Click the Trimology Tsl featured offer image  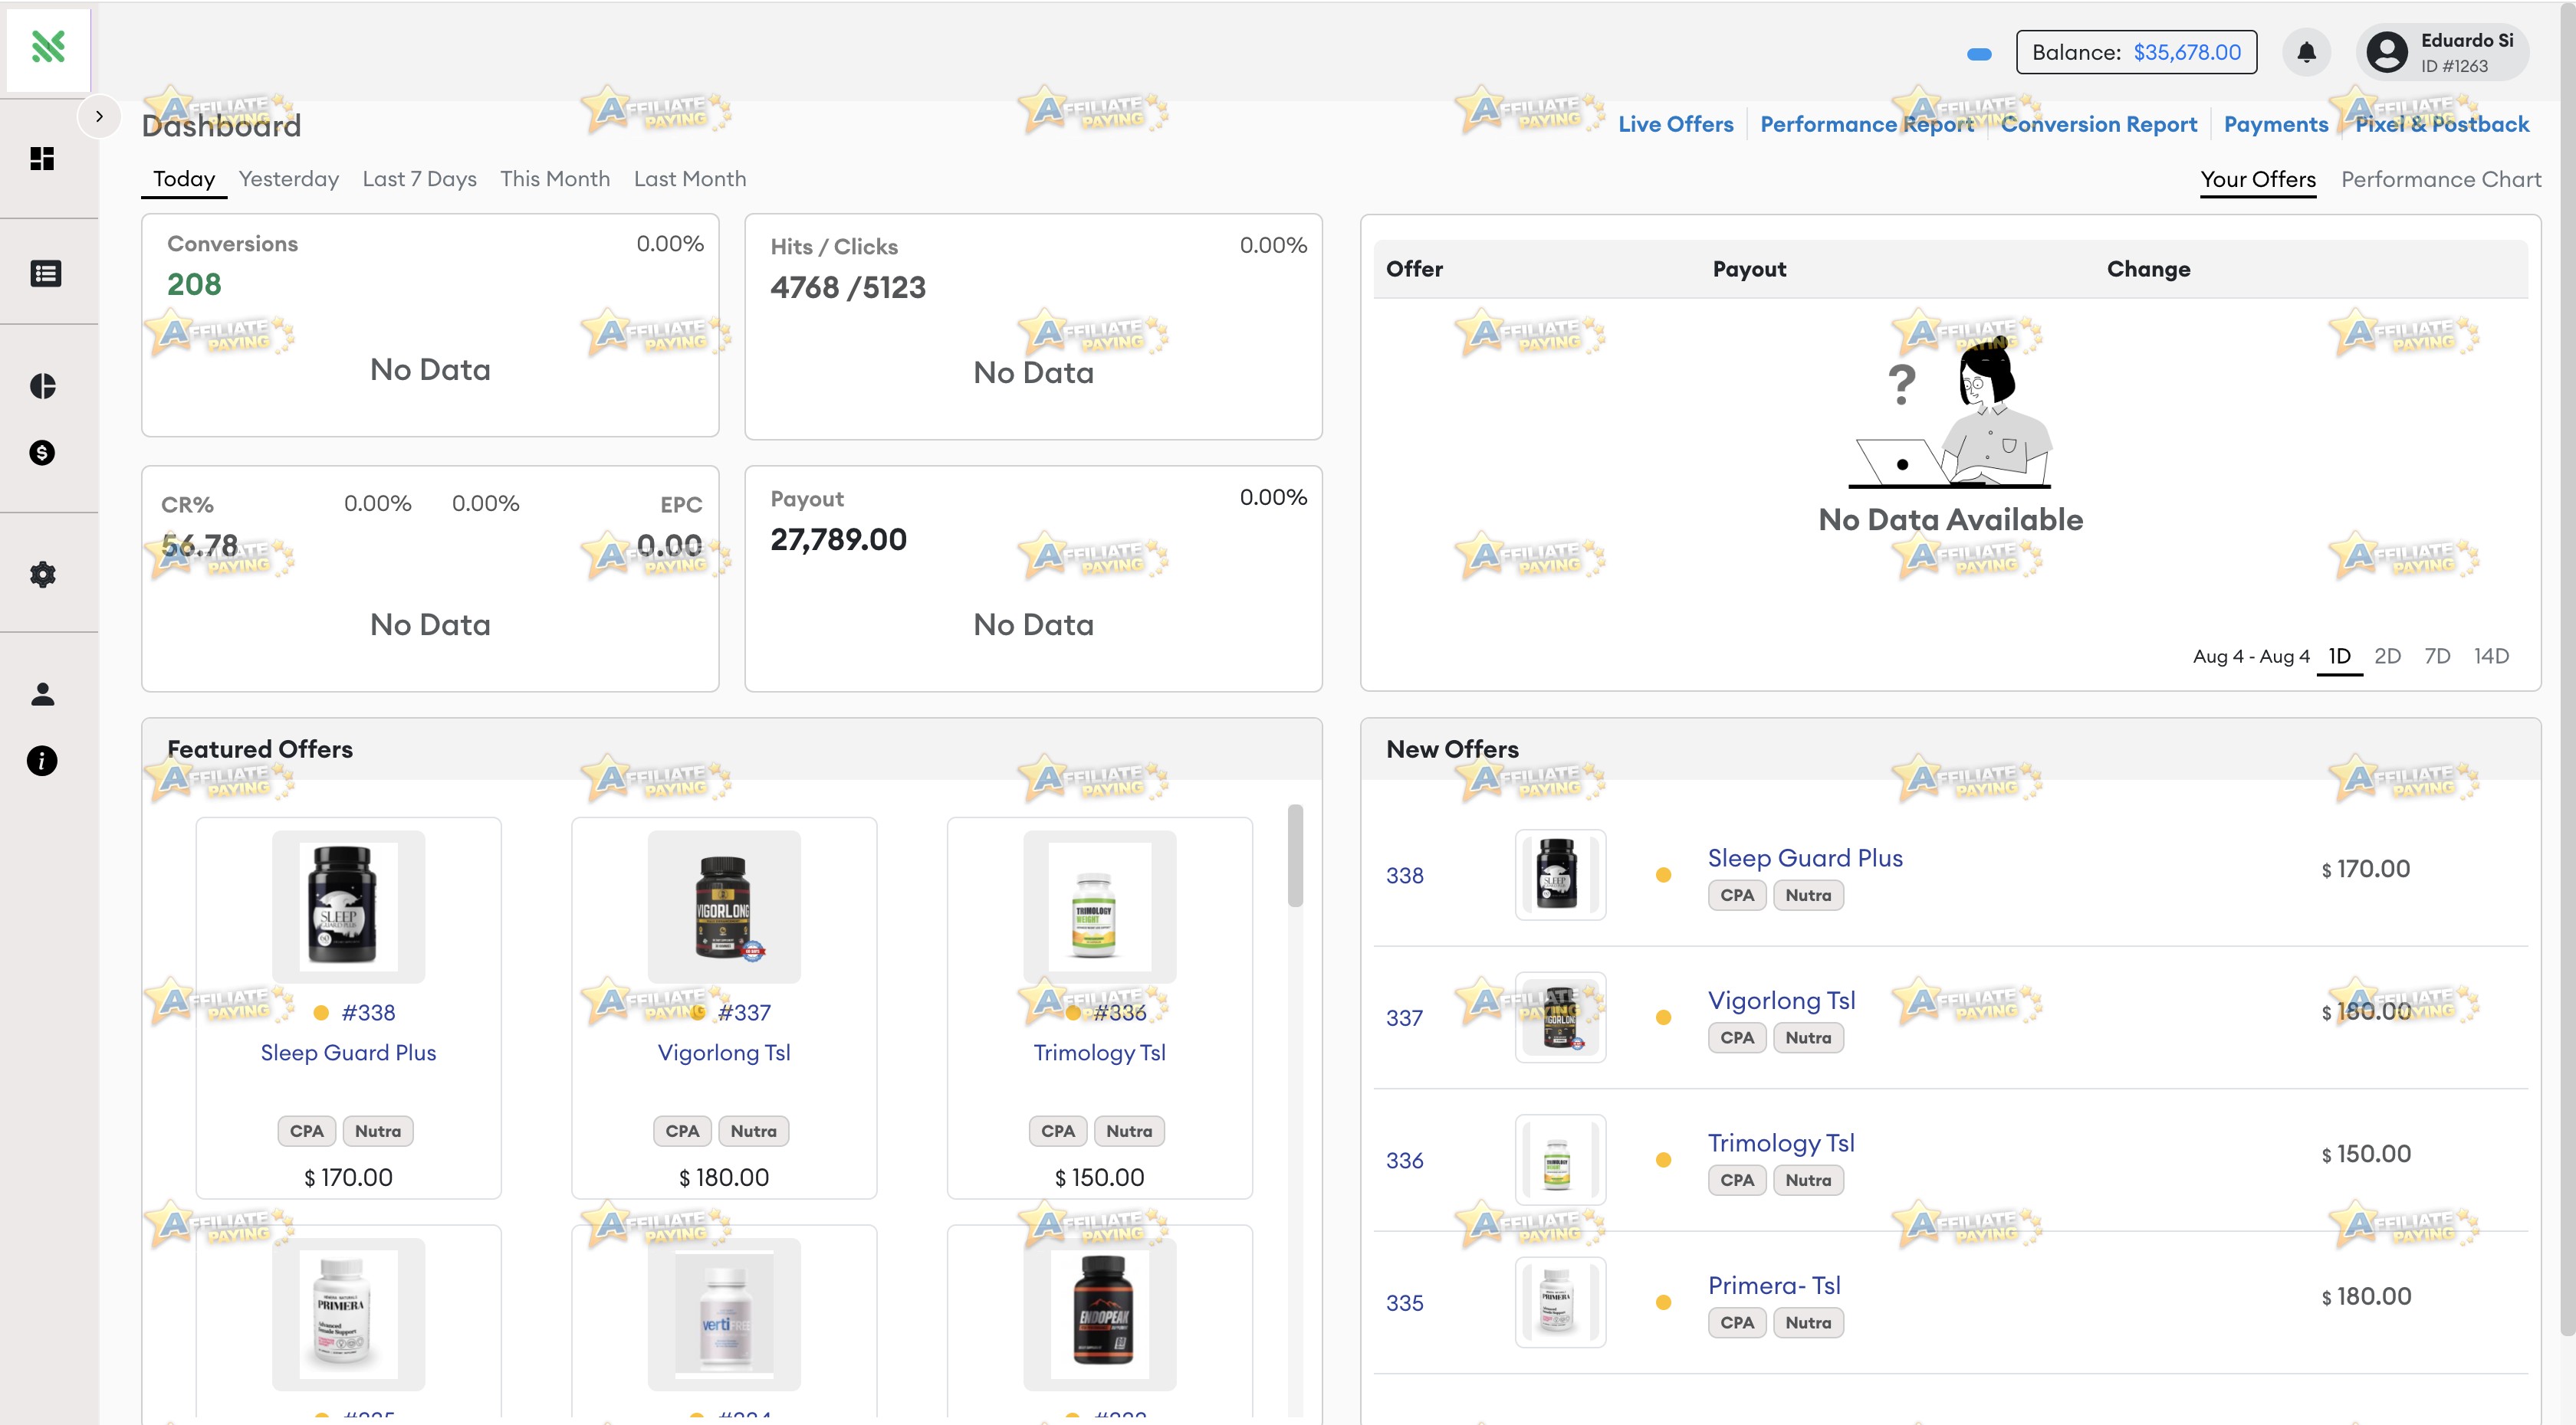click(x=1100, y=906)
